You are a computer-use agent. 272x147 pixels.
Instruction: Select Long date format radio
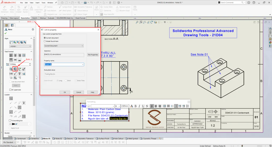(x=57, y=81)
